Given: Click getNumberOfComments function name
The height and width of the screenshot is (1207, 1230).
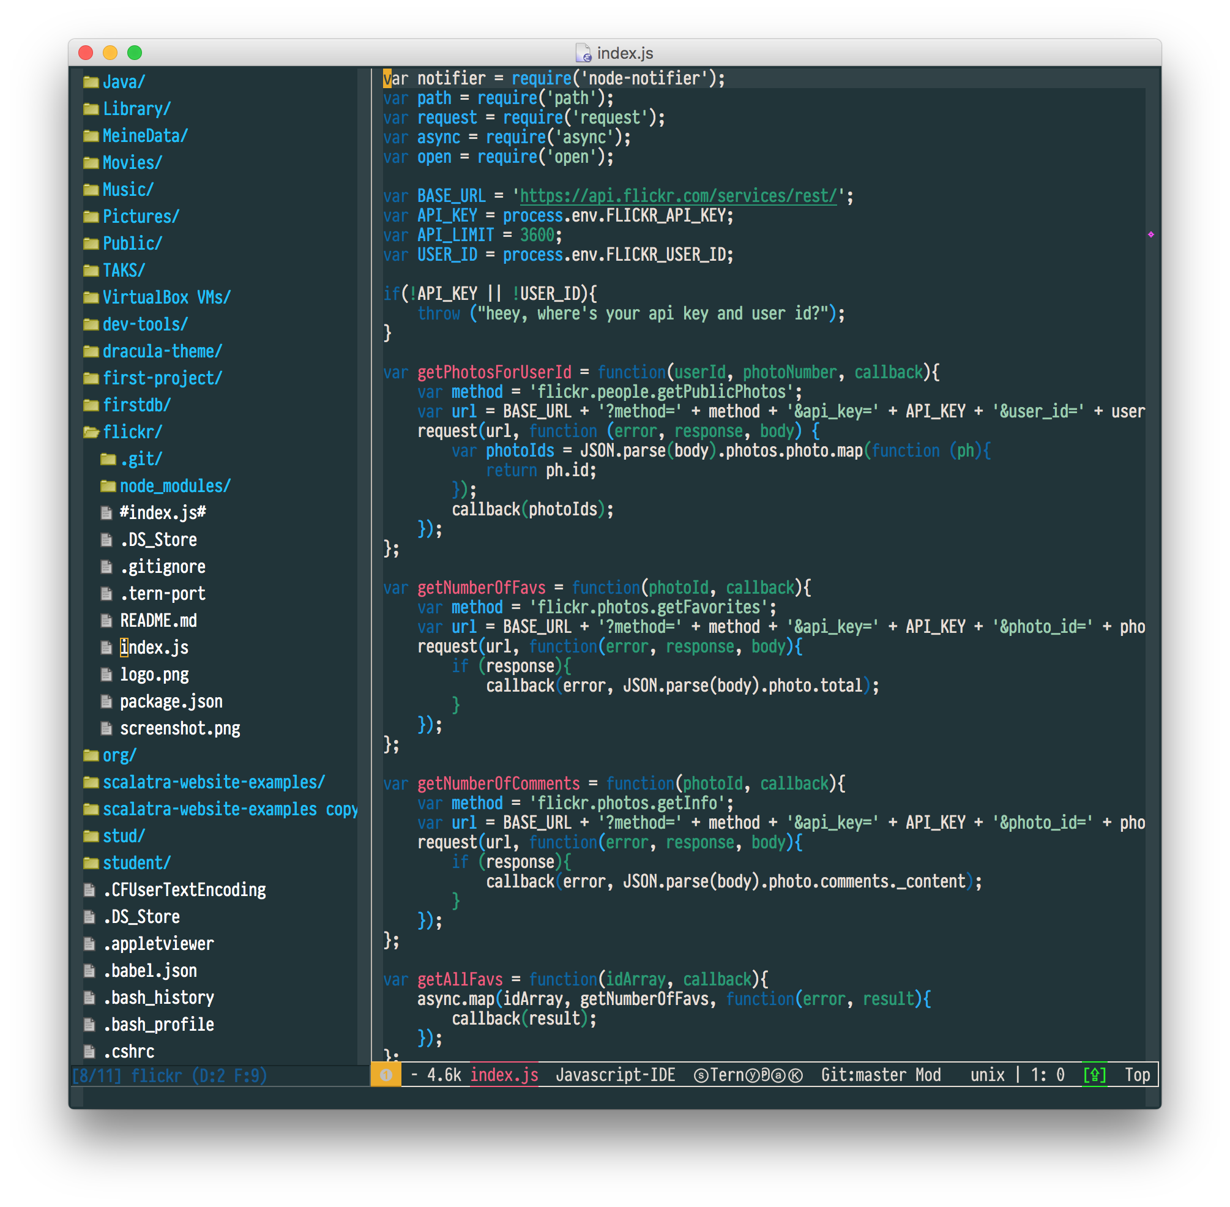Looking at the screenshot, I should pyautogui.click(x=498, y=783).
